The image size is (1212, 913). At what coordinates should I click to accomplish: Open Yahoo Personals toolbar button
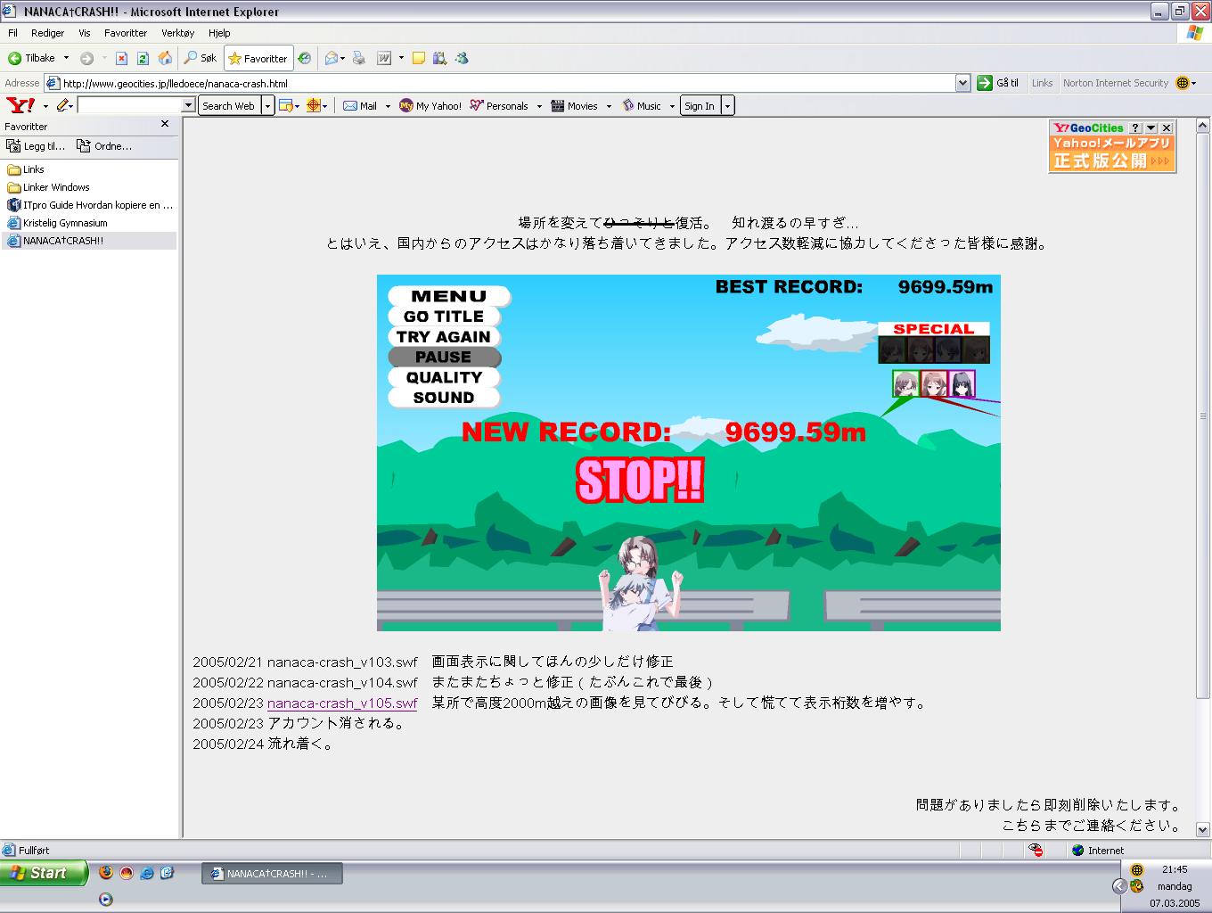point(499,105)
